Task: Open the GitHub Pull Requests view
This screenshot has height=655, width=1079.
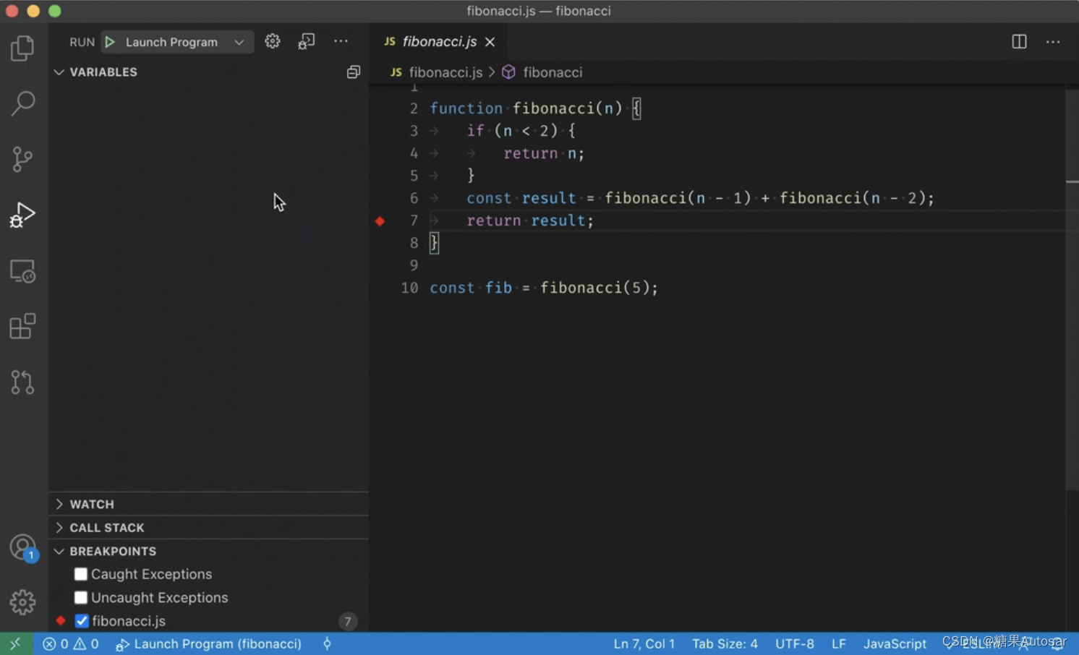Action: 22,382
